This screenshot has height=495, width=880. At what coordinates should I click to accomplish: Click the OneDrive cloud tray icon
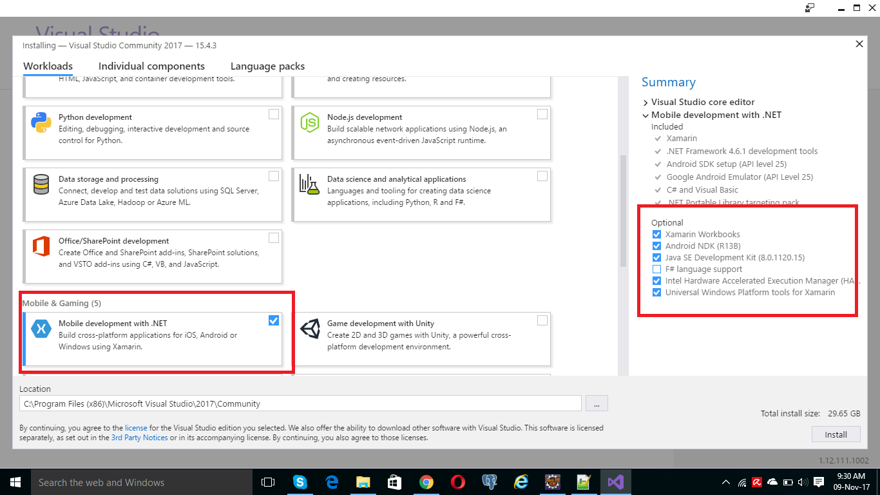pyautogui.click(x=772, y=482)
